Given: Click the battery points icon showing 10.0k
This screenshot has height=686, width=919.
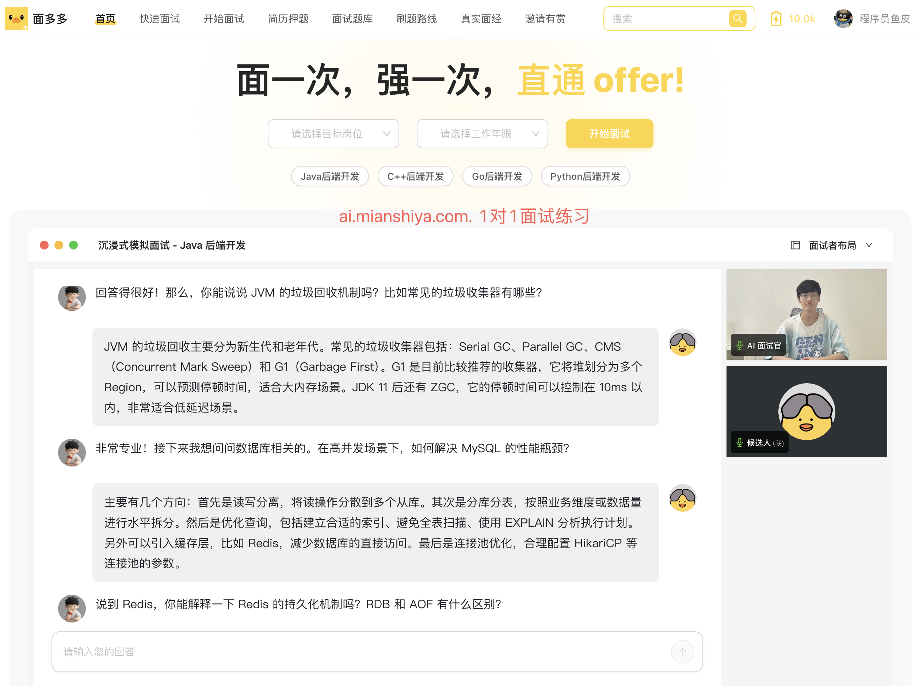Looking at the screenshot, I should click(x=776, y=19).
